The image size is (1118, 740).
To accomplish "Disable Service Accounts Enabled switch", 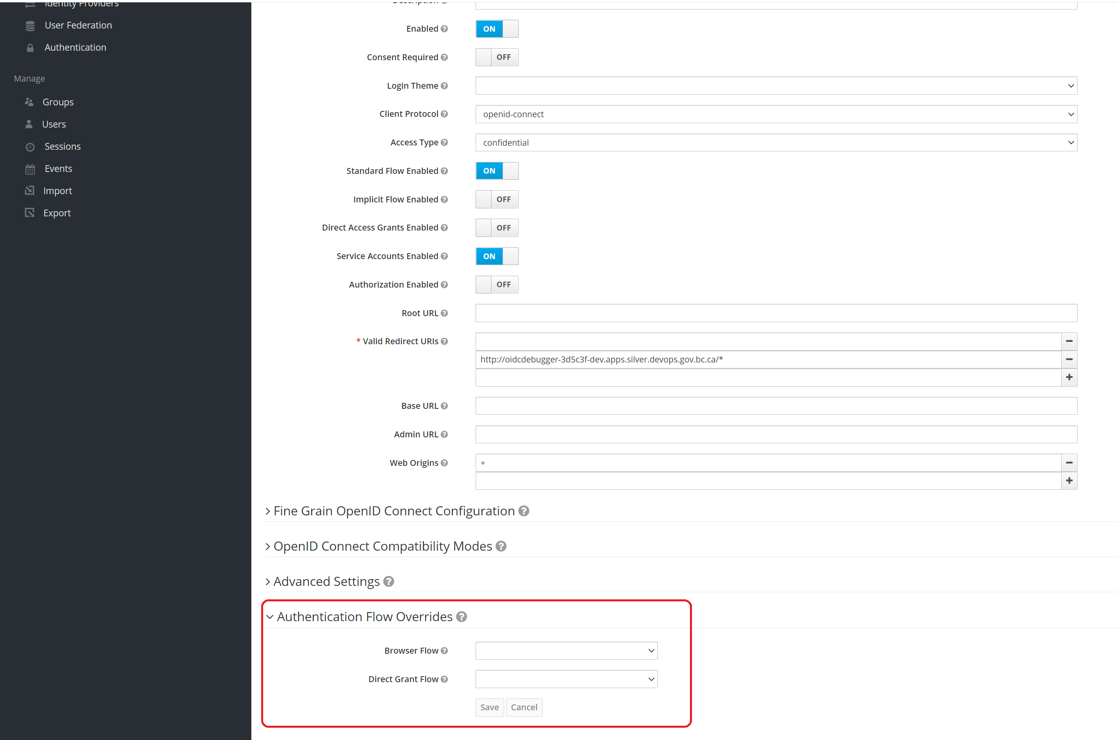I will [x=497, y=256].
